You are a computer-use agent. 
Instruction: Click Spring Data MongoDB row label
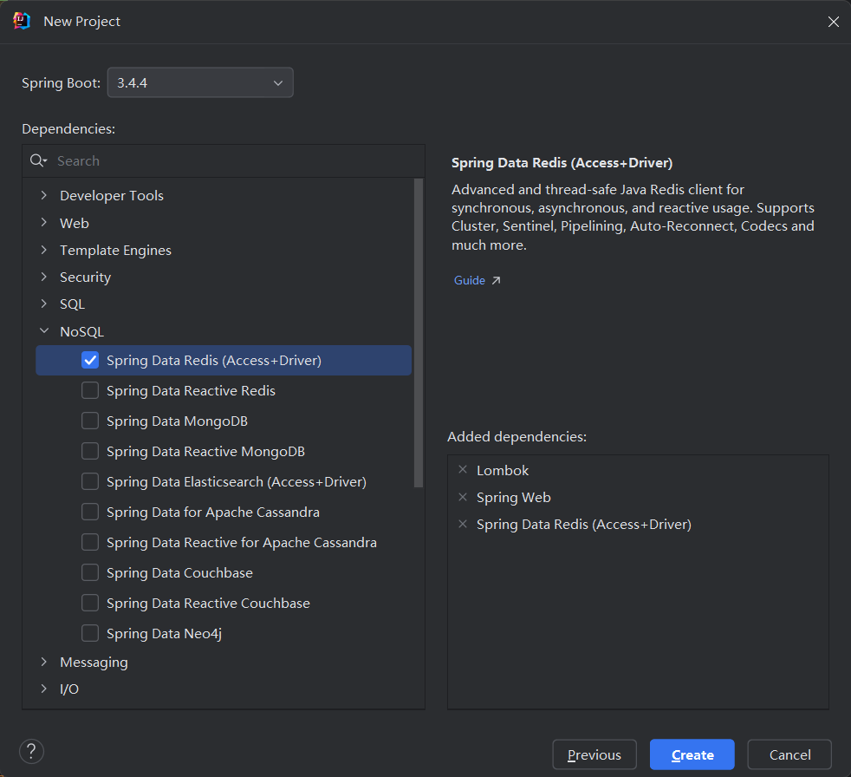tap(177, 421)
